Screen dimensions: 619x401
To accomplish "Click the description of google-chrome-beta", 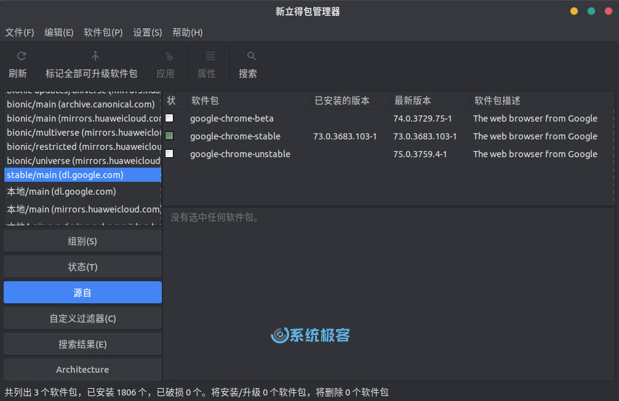I will 535,118.
